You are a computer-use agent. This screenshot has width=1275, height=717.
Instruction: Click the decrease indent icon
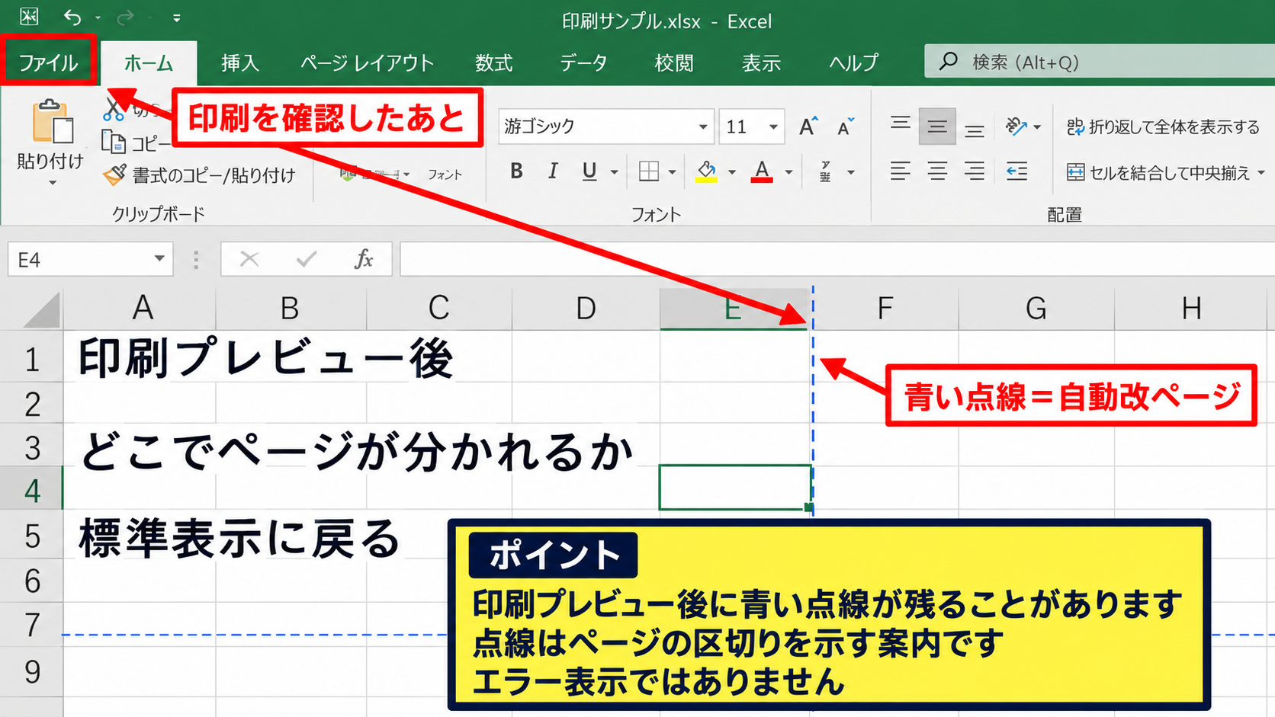pyautogui.click(x=1016, y=171)
